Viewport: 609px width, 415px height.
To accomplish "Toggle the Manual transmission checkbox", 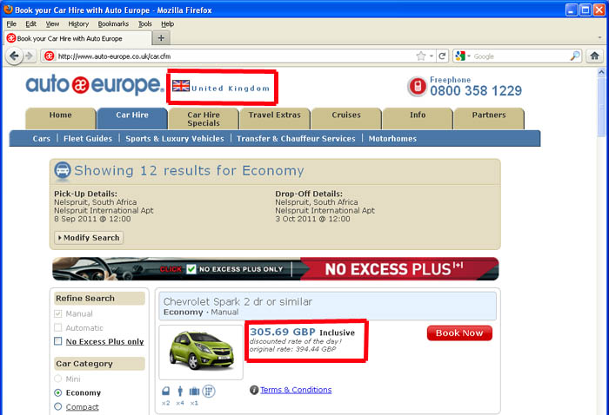I will click(58, 313).
